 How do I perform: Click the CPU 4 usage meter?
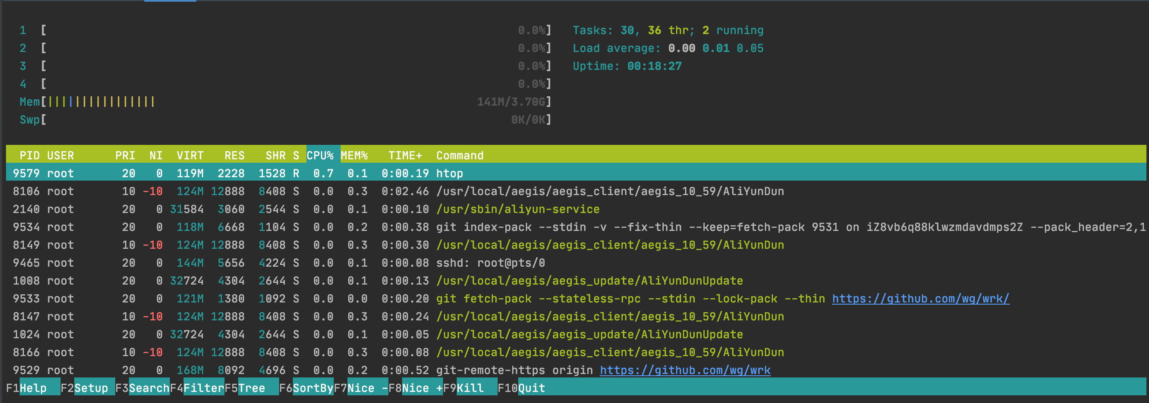pyautogui.click(x=286, y=84)
